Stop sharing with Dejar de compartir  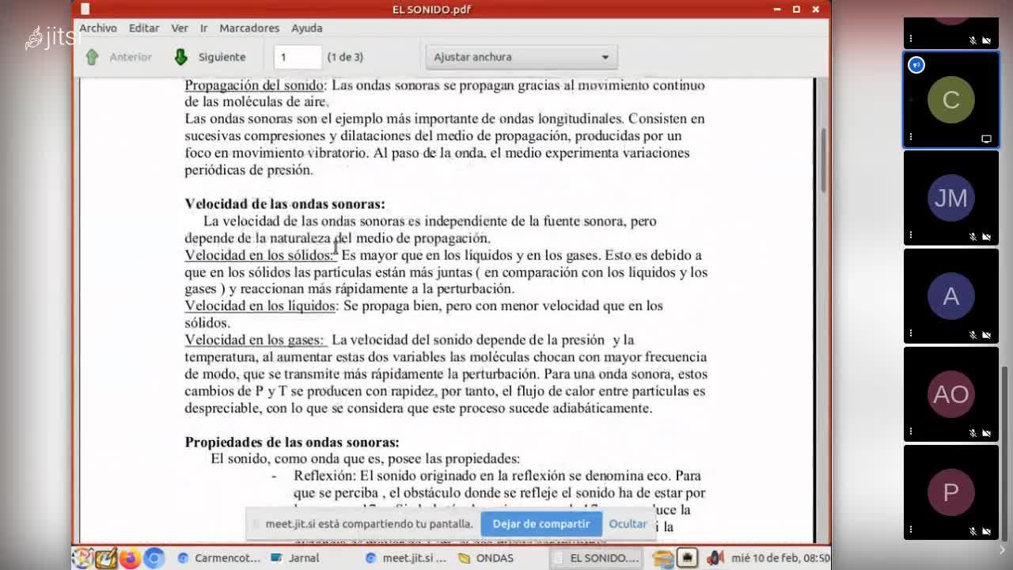(541, 524)
